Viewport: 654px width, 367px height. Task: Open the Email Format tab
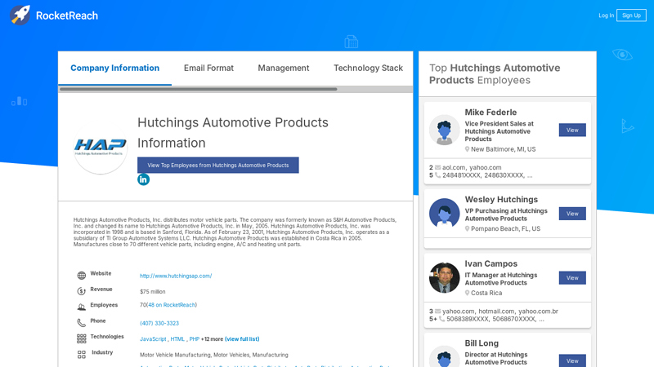pyautogui.click(x=208, y=68)
